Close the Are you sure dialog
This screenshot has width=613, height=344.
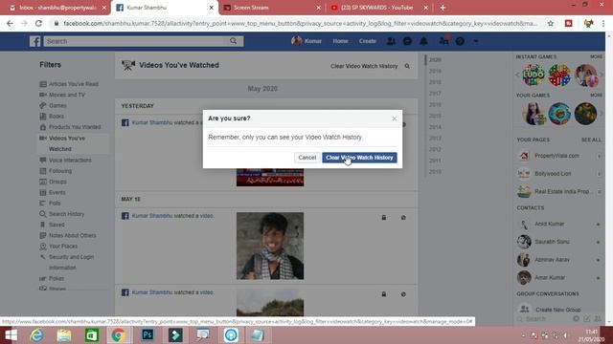[394, 118]
